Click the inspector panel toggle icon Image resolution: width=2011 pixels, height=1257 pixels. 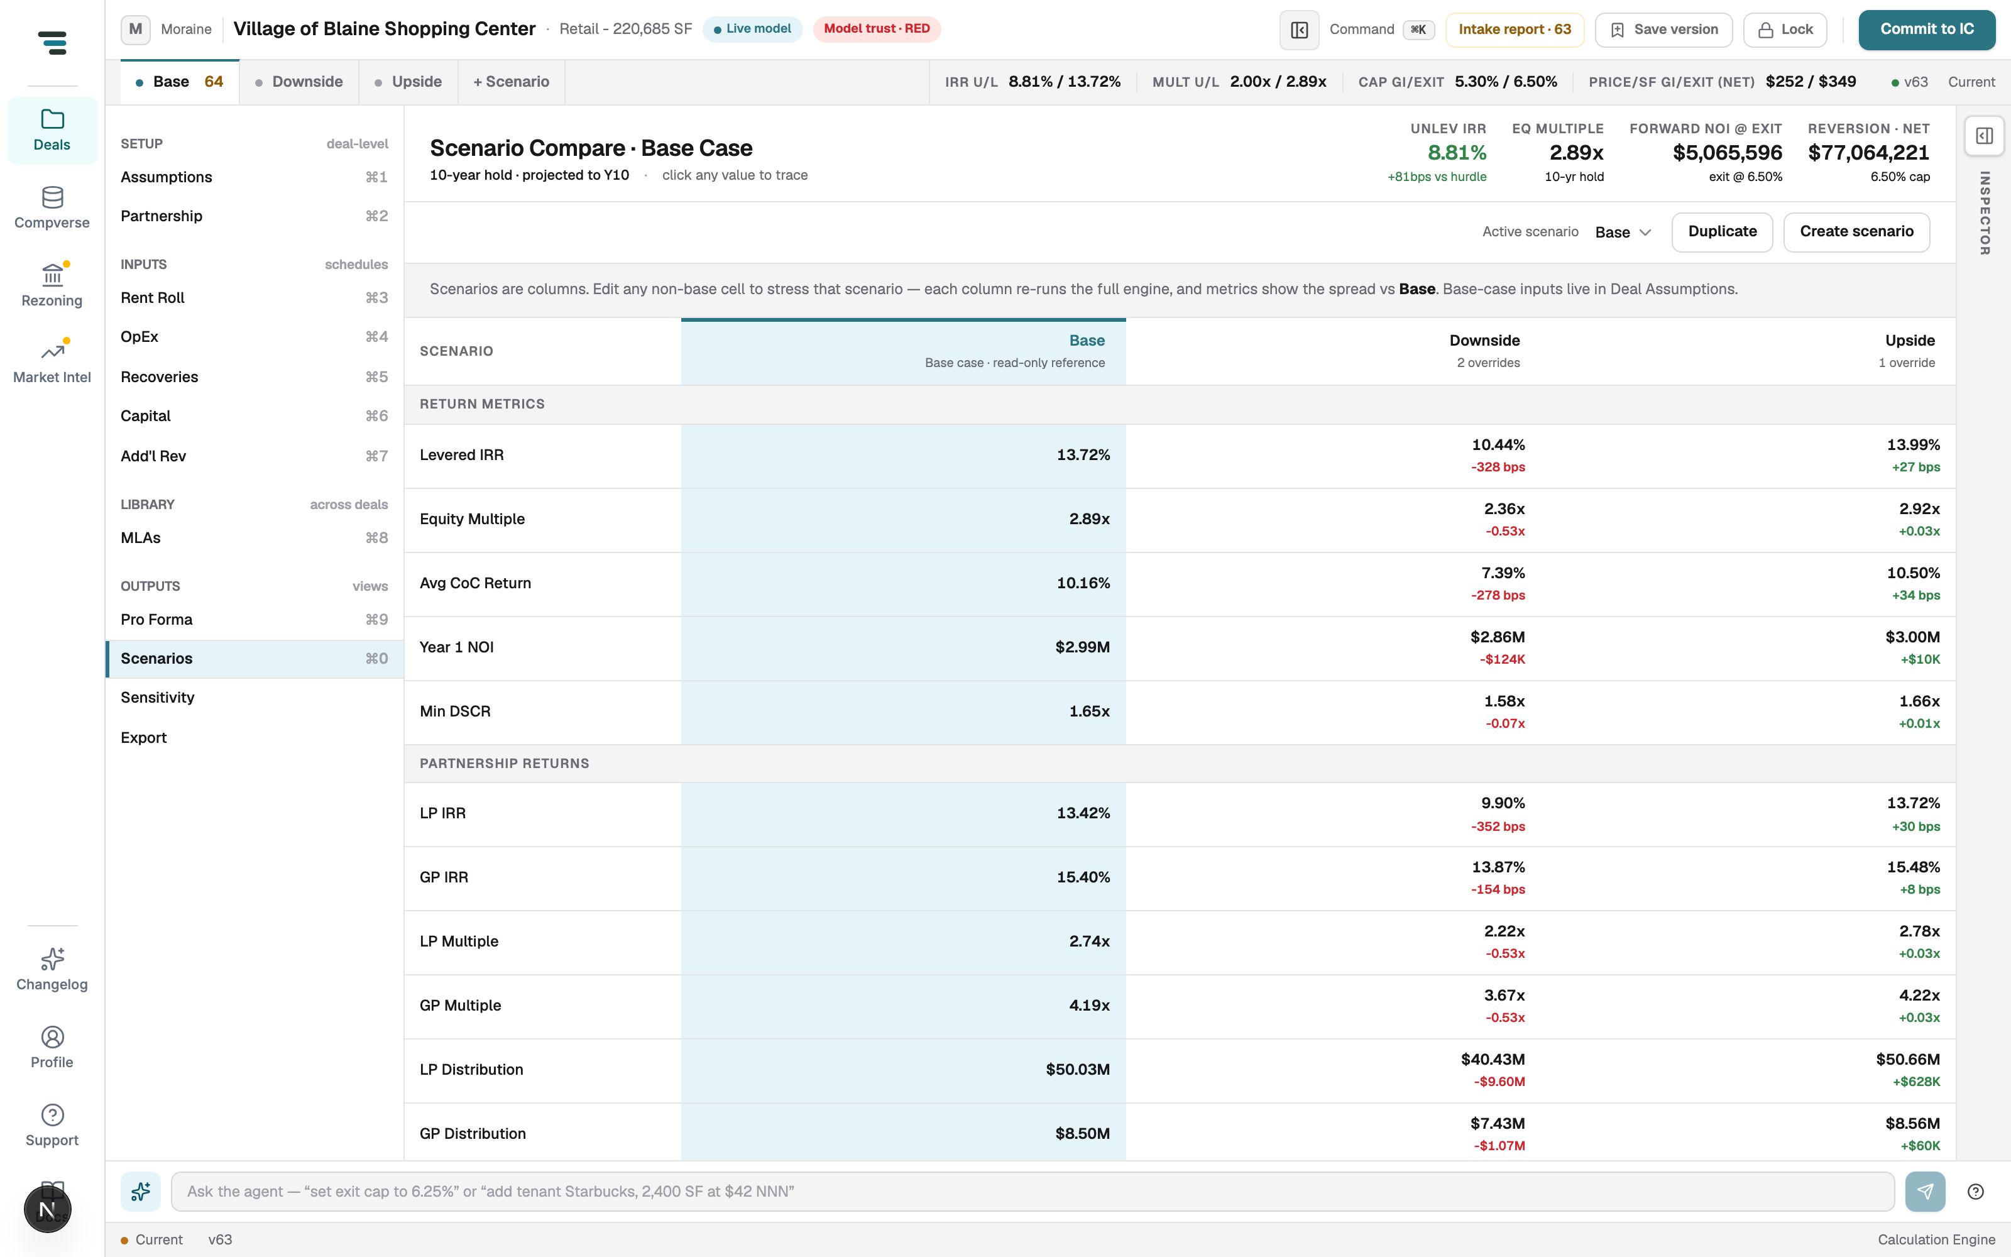point(1985,136)
